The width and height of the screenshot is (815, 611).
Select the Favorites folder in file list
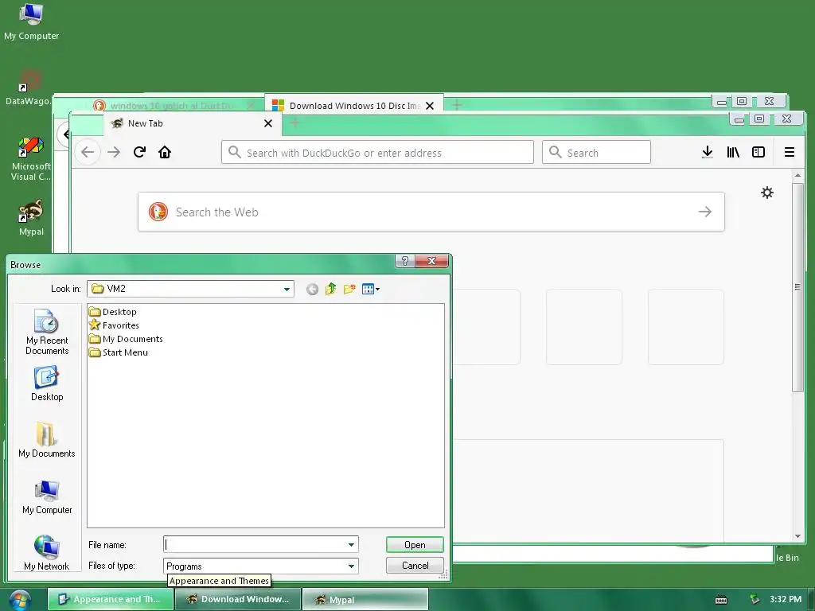point(114,325)
